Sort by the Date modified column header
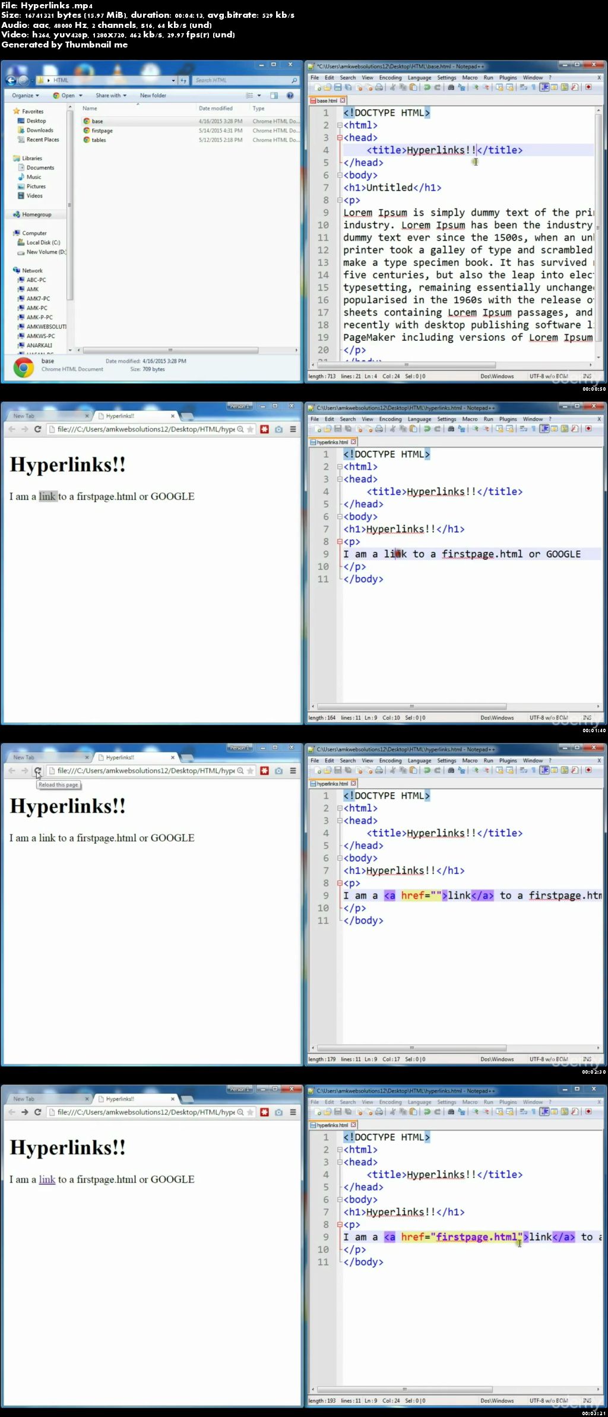 click(216, 109)
